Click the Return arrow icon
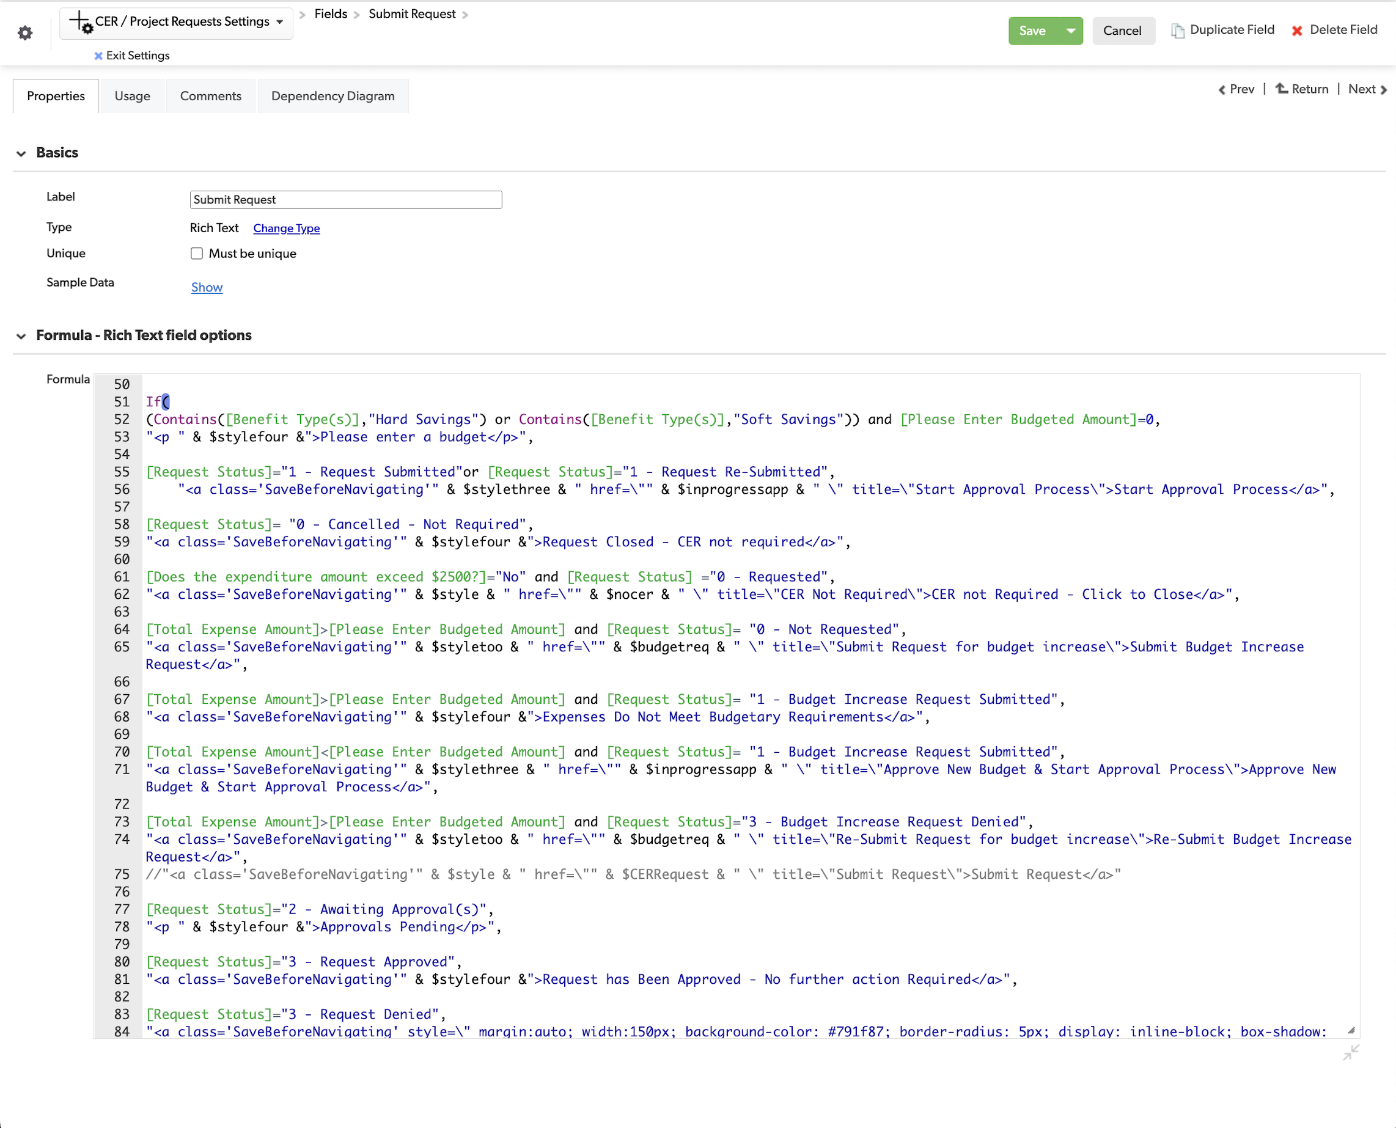 (x=1281, y=89)
